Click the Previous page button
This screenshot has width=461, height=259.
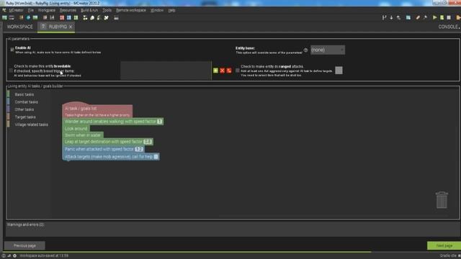point(24,245)
